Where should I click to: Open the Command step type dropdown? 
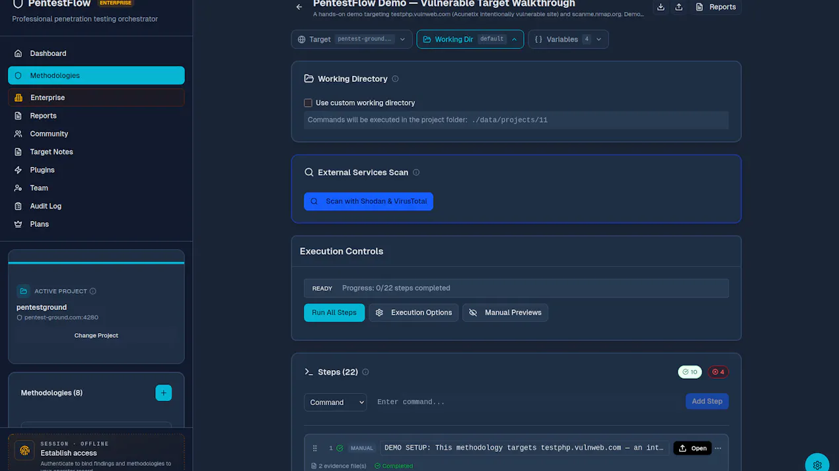click(x=335, y=402)
